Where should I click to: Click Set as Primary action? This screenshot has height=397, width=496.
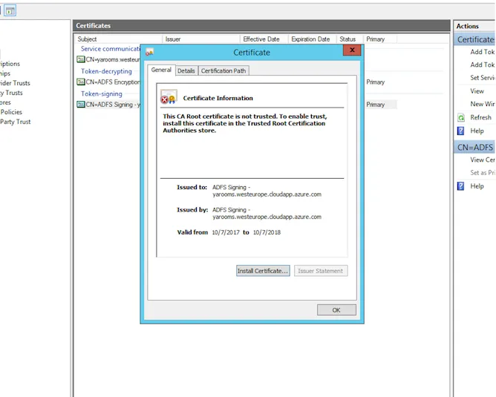tap(483, 173)
